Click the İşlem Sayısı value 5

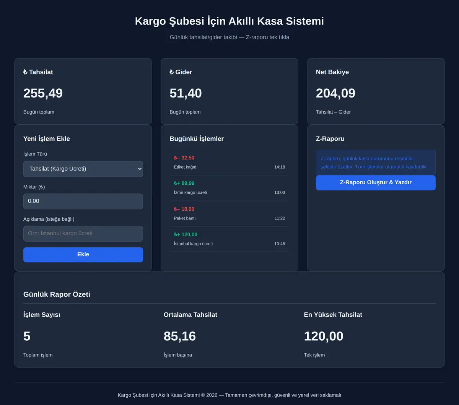[27, 337]
